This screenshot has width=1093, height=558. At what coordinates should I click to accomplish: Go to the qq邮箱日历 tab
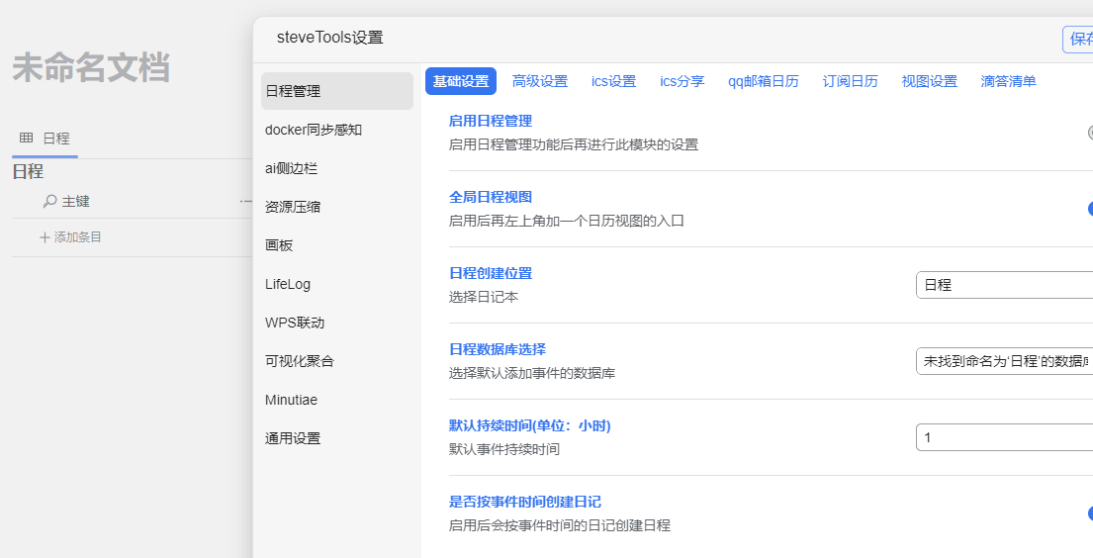(763, 81)
